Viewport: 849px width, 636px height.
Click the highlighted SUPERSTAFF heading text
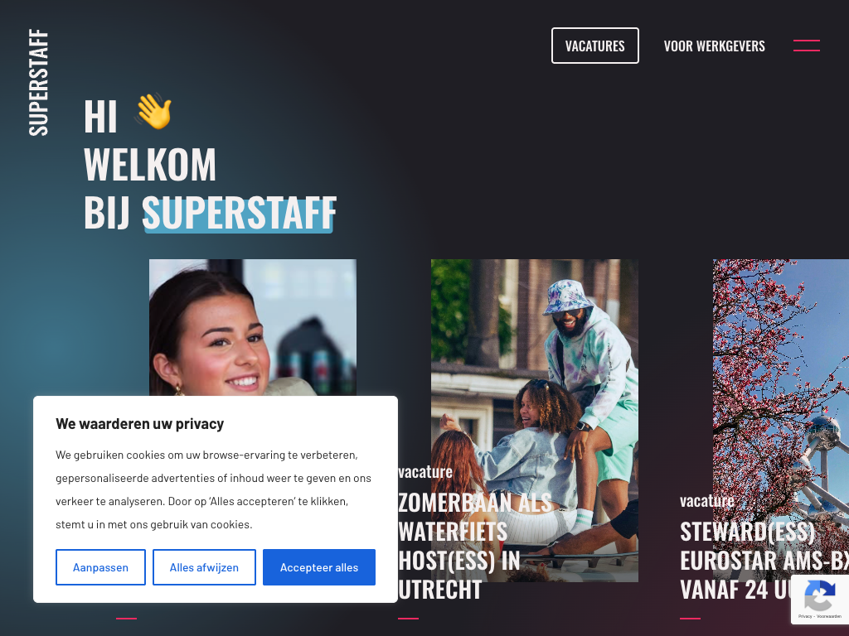[x=239, y=213]
